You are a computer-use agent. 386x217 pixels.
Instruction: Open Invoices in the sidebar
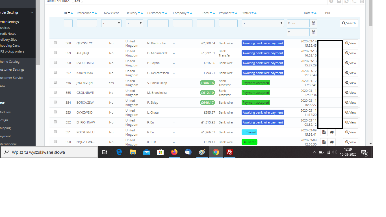(x=5, y=28)
